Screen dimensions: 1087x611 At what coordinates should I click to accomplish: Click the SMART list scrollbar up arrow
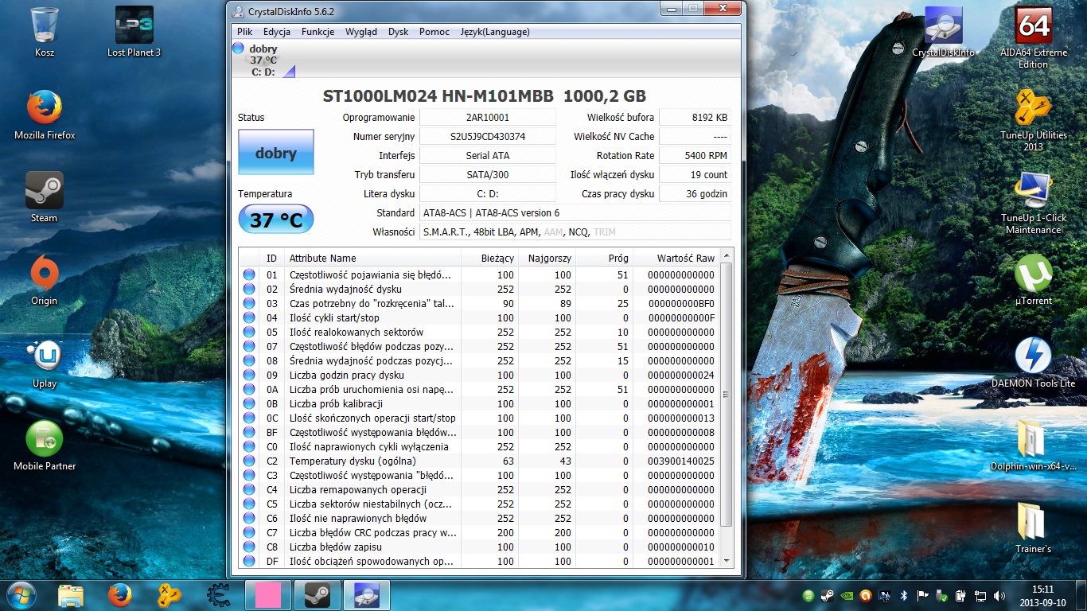(x=725, y=256)
